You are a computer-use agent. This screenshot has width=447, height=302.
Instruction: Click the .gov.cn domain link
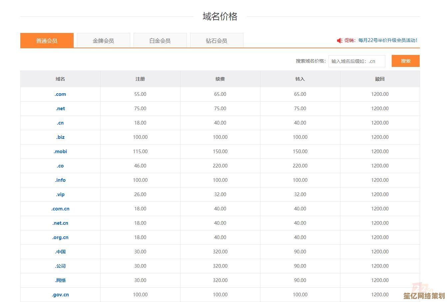click(x=60, y=295)
